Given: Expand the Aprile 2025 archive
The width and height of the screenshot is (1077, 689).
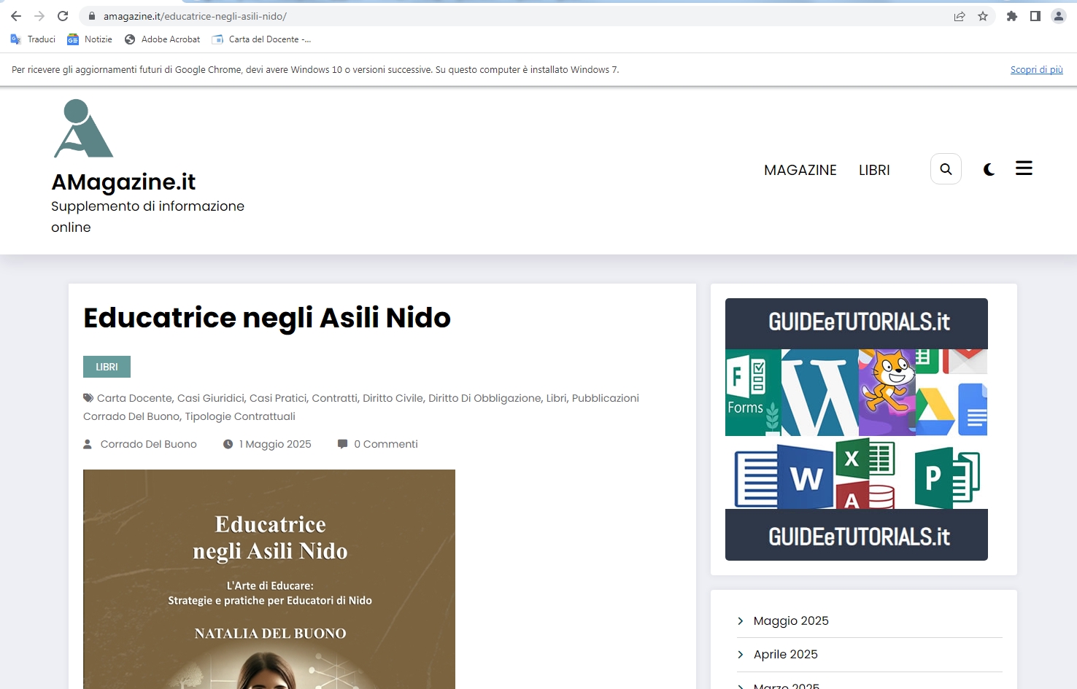Looking at the screenshot, I should [x=785, y=654].
